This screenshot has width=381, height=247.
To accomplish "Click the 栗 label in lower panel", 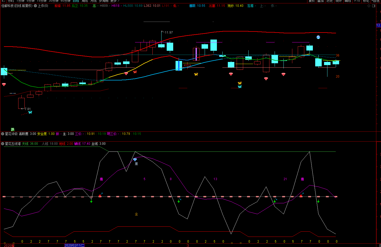I will coord(136,164).
